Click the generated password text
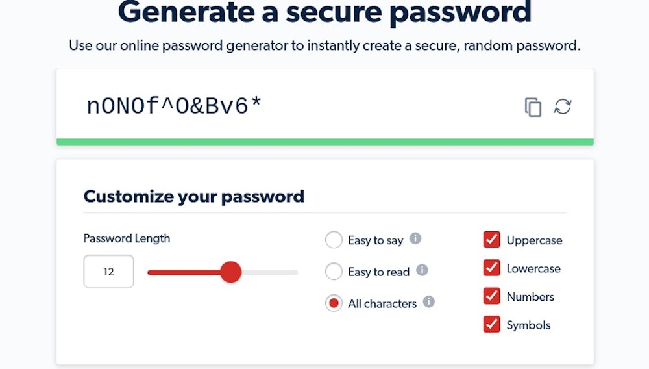Screen dimensions: 649x369 (174, 107)
